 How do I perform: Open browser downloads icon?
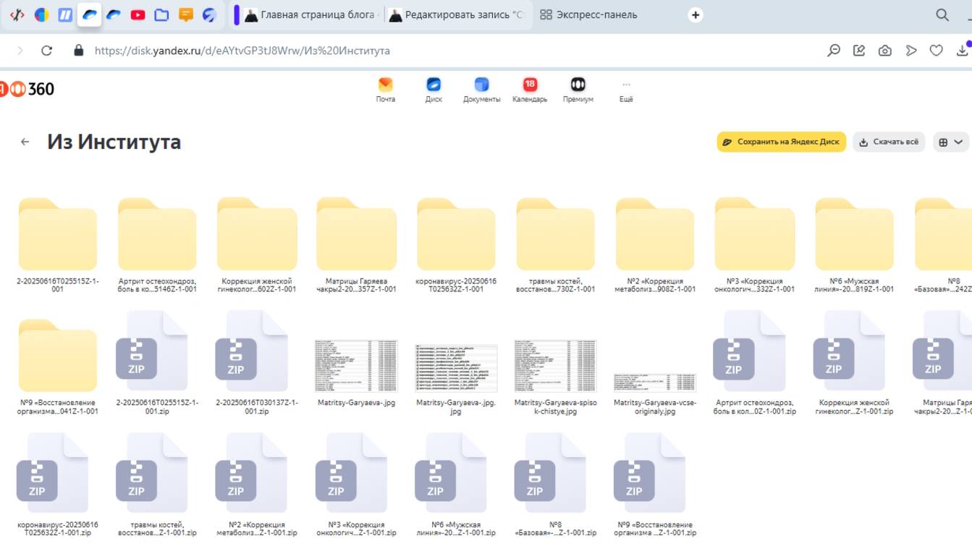click(x=963, y=49)
